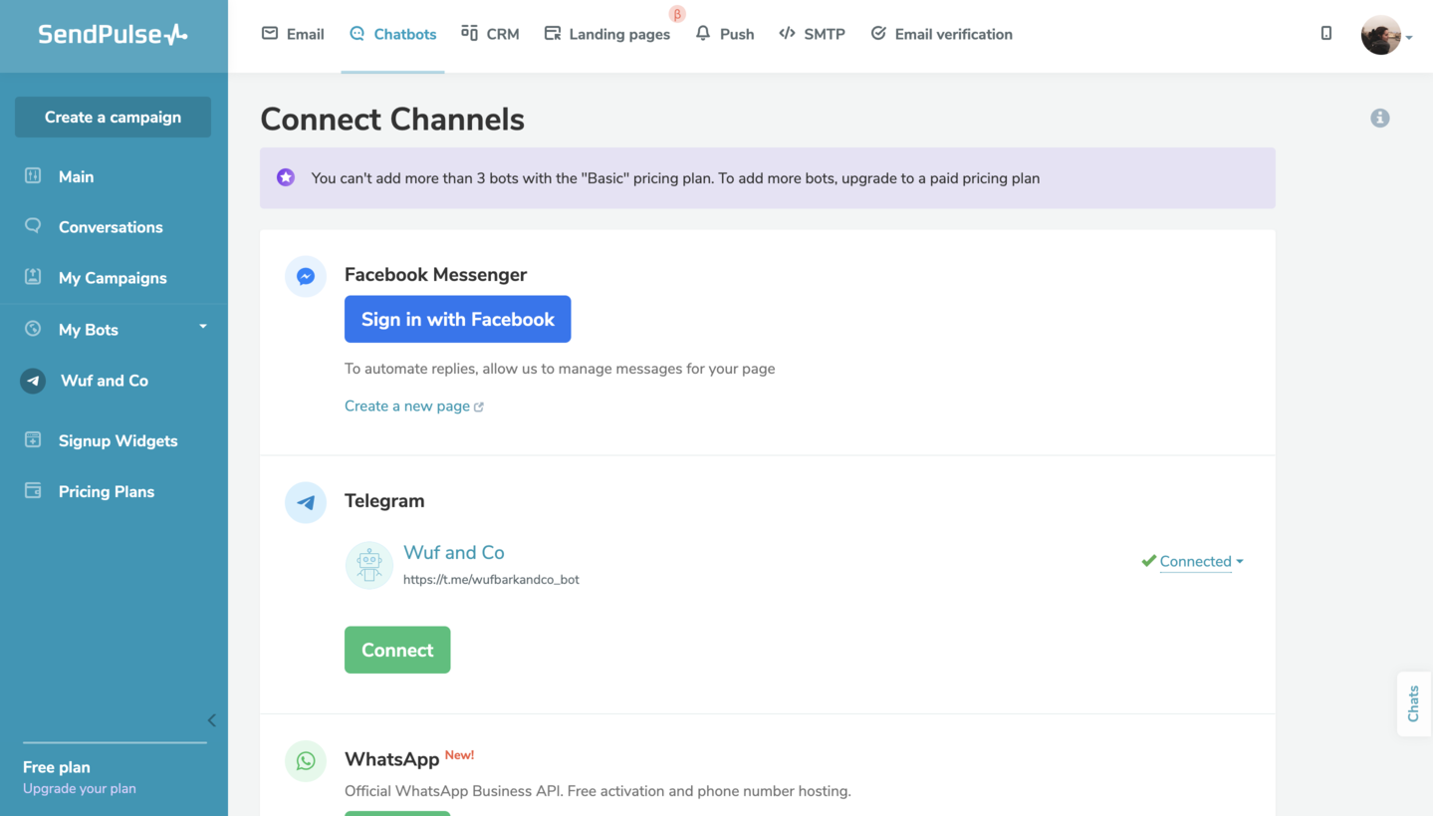The height and width of the screenshot is (816, 1433).
Task: Click the Pricing Plans wallet icon
Action: click(33, 490)
